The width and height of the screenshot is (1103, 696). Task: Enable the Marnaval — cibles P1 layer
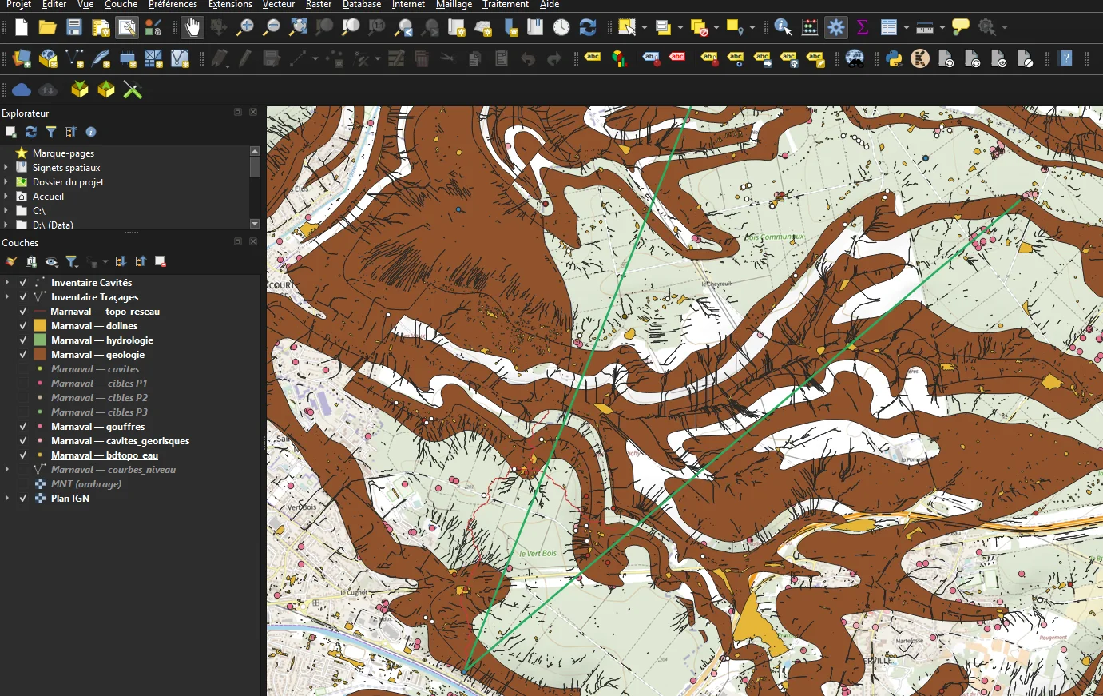point(23,384)
